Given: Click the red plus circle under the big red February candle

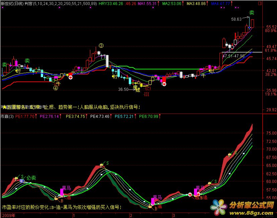Looking at the screenshot, I should click(x=164, y=84).
